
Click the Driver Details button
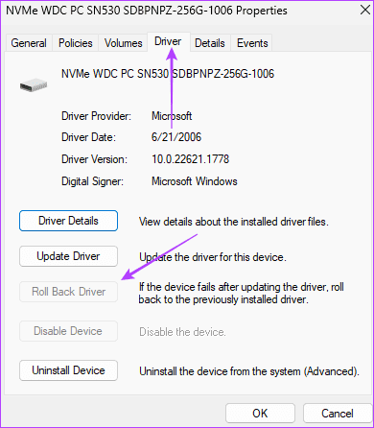(68, 221)
